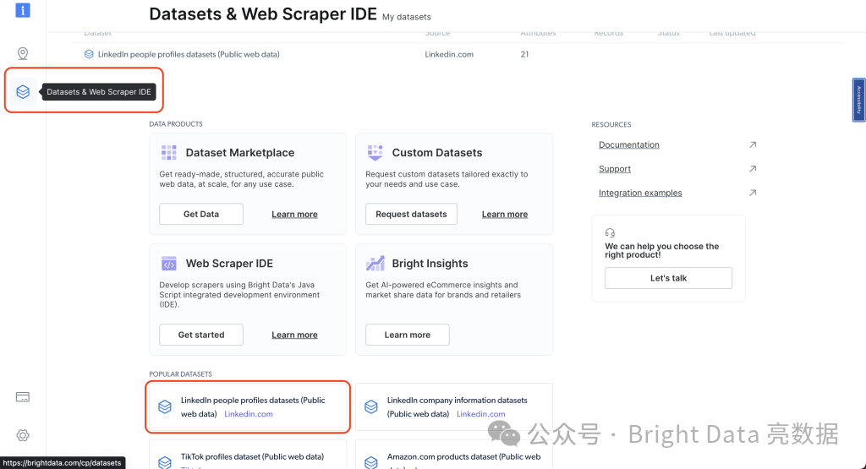Image resolution: width=866 pixels, height=469 pixels.
Task: Open Learn more for Web Scraper IDE
Action: click(294, 335)
